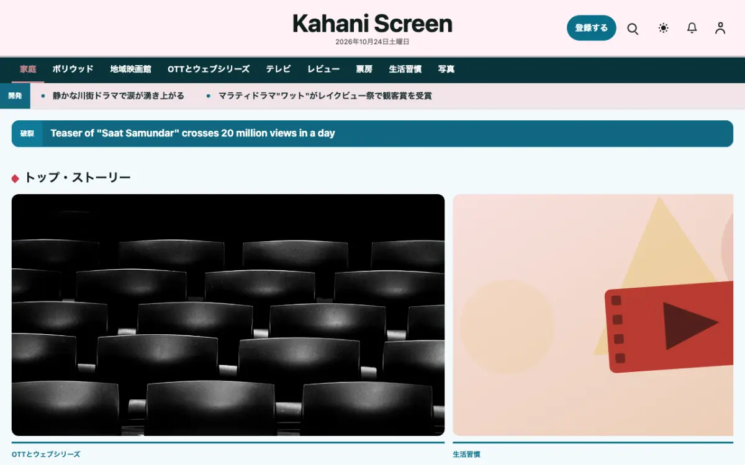
Task: Click OTTとウェブシリーズ category under seats image
Action: 46,454
